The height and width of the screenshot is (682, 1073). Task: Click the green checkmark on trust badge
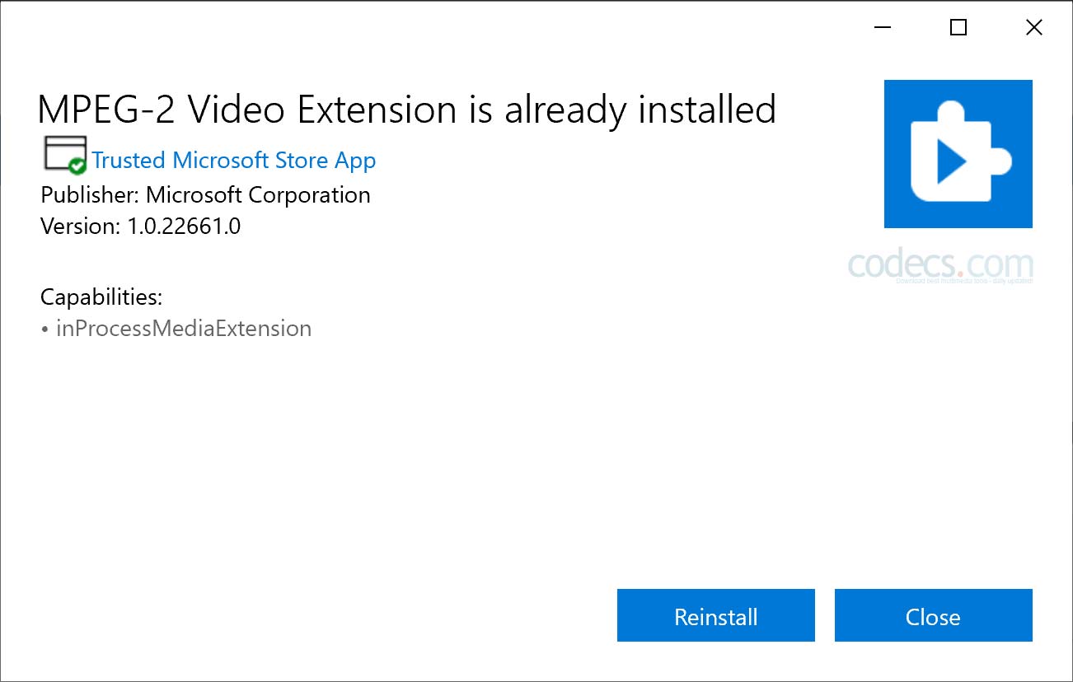click(x=77, y=166)
